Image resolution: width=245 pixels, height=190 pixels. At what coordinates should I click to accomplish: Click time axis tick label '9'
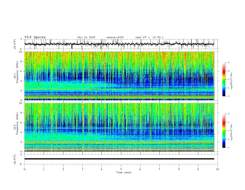(198, 169)
